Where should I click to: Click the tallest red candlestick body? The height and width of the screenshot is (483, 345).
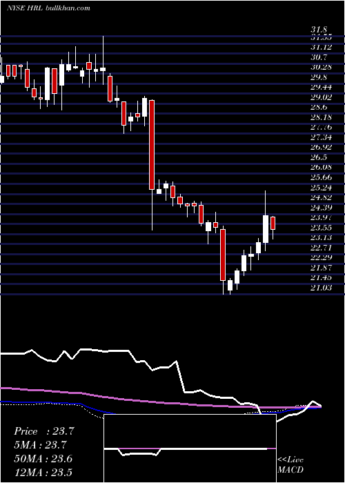[152, 145]
